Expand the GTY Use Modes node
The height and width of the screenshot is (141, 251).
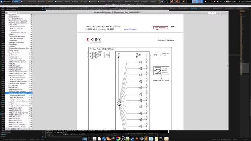(9, 99)
